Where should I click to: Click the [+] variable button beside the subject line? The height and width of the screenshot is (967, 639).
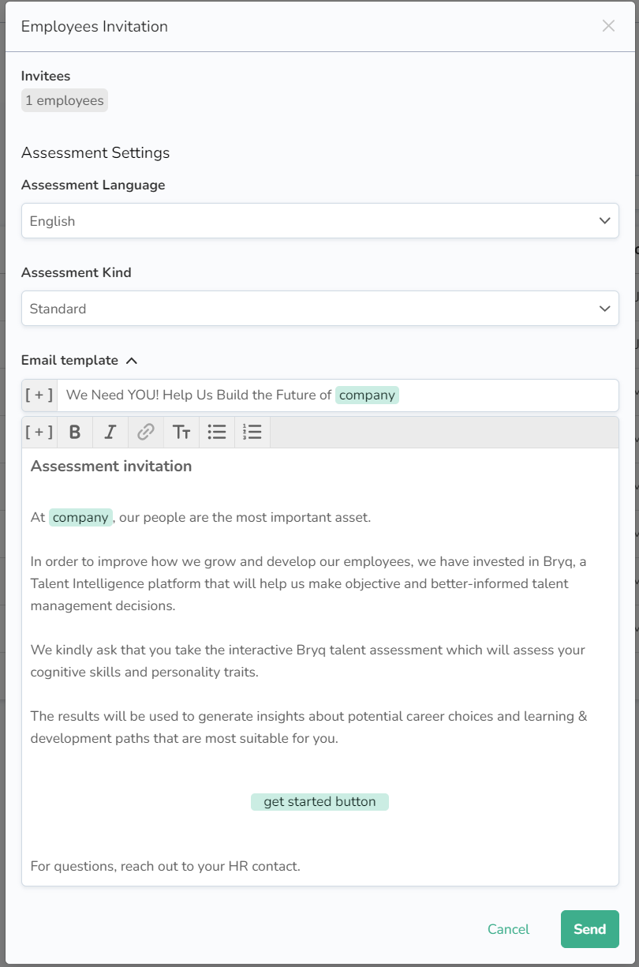click(39, 395)
